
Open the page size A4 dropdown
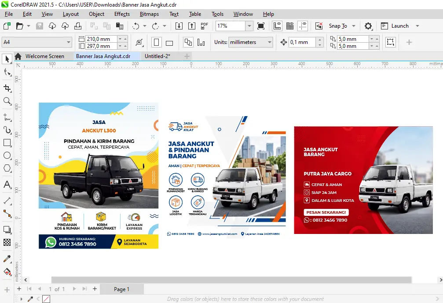point(68,42)
